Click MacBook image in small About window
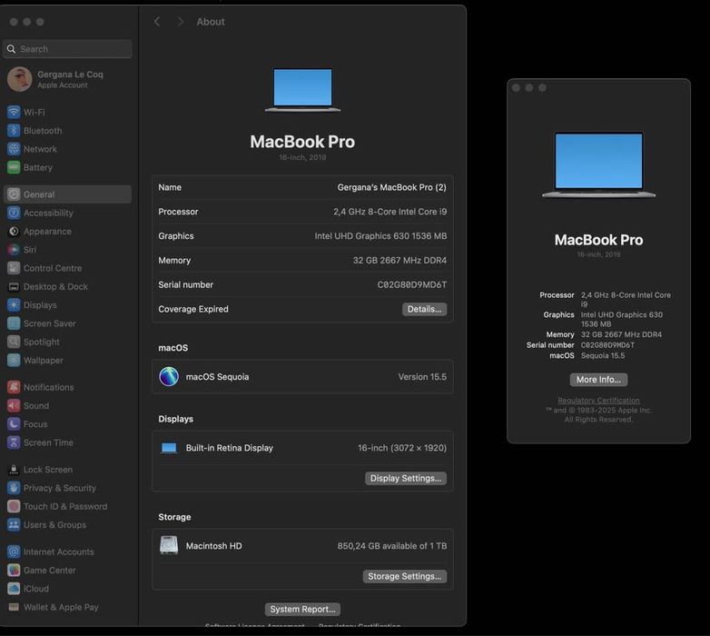 click(x=598, y=164)
